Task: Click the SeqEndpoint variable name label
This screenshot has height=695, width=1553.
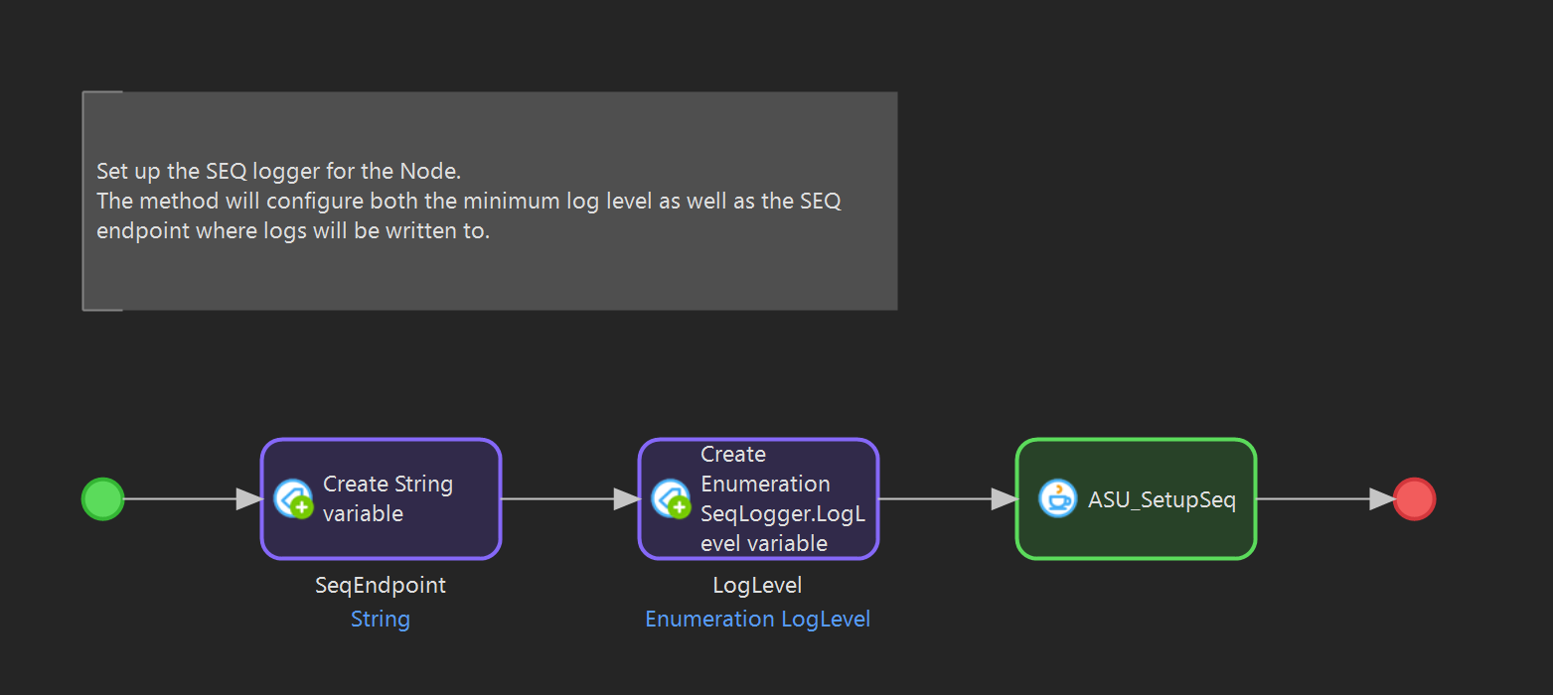Action: [x=381, y=585]
